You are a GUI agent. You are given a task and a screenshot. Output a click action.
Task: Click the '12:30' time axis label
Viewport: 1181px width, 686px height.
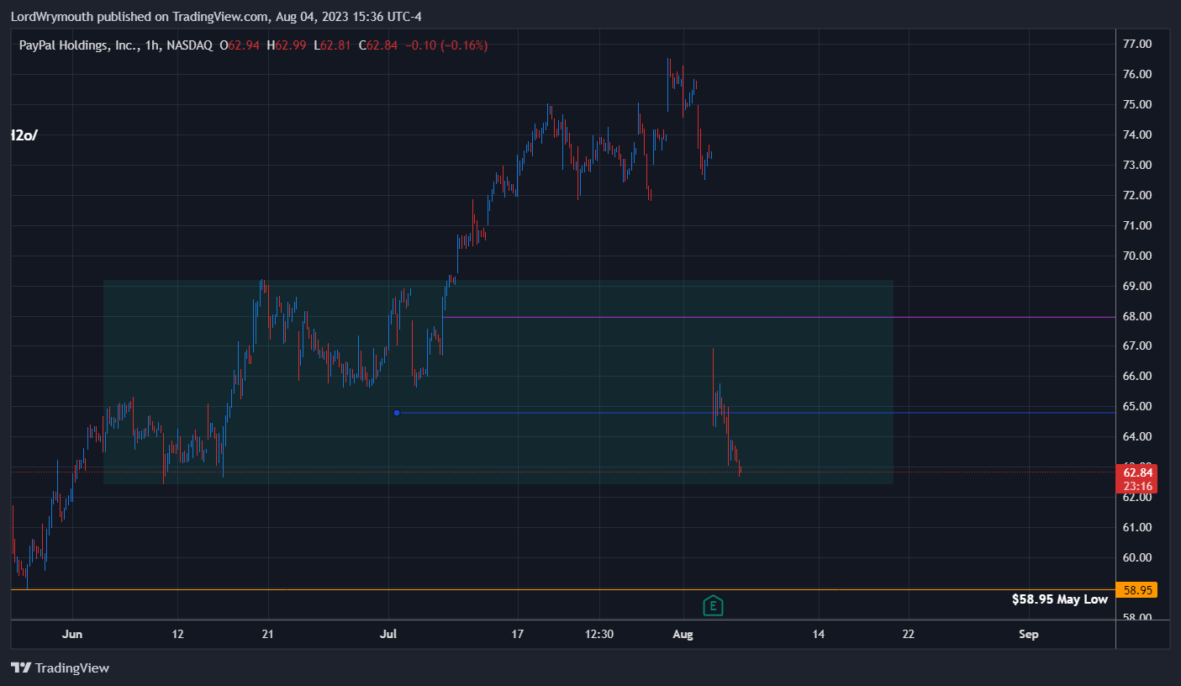(599, 634)
